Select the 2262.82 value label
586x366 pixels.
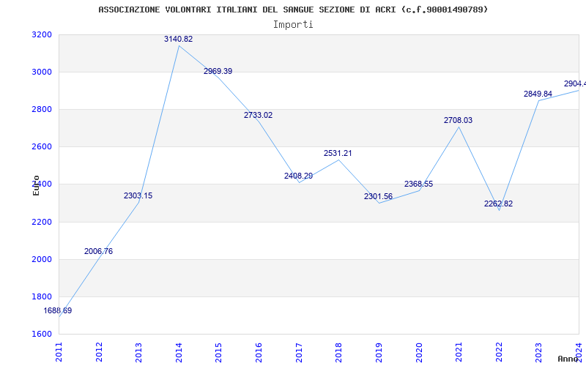(499, 204)
